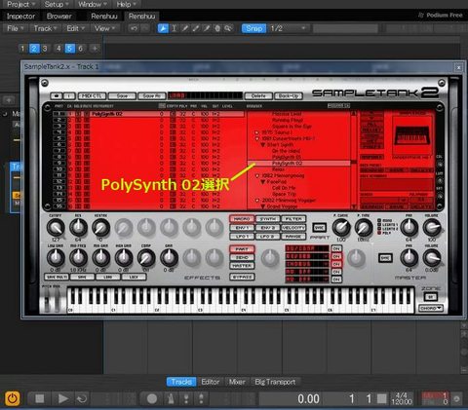
Task: Adjust the part VOLUME knob
Action: [432, 228]
